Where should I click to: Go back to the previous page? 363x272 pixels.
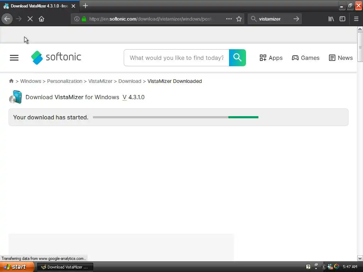tap(7, 19)
